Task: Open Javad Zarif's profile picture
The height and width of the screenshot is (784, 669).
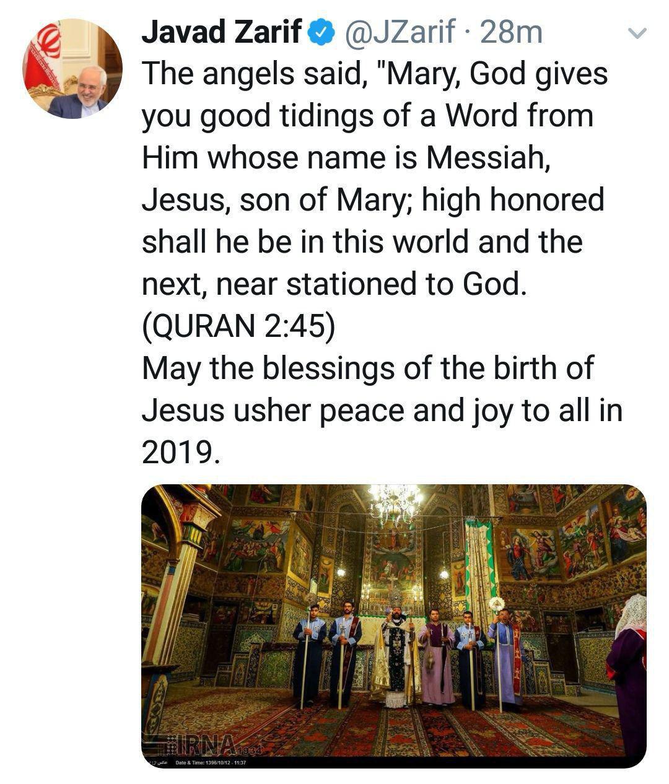Action: (x=72, y=69)
